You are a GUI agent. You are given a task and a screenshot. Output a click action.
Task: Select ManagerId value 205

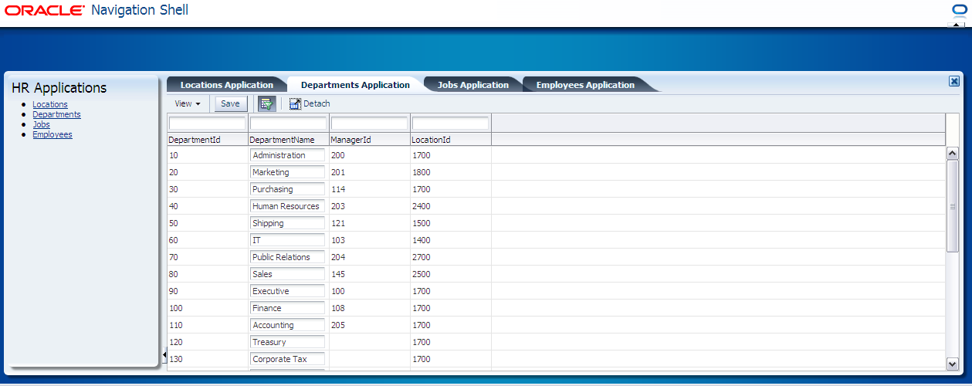pos(338,325)
